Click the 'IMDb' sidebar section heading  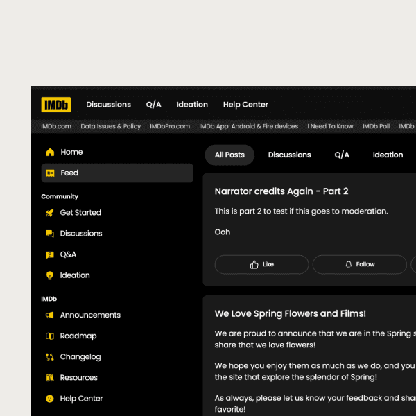(x=49, y=299)
